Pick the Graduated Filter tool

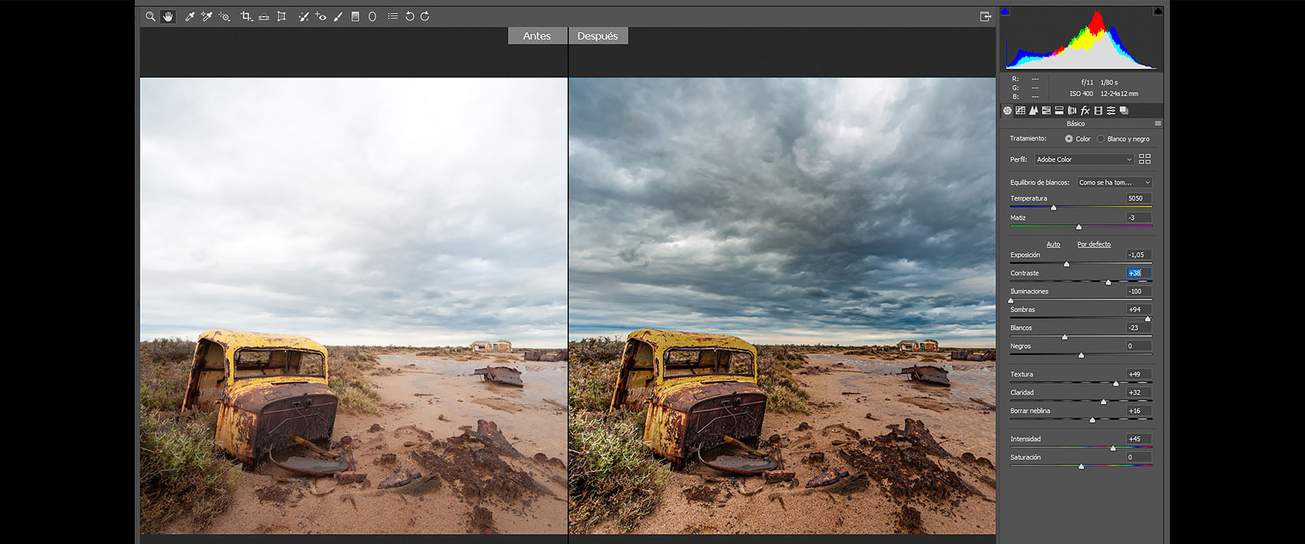pos(355,16)
